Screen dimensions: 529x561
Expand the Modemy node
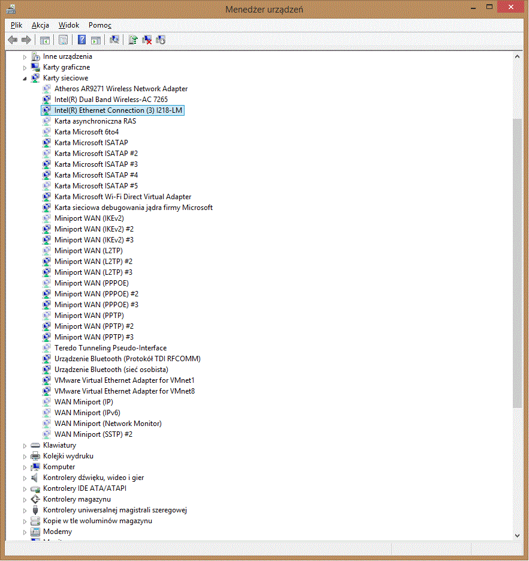pyautogui.click(x=25, y=532)
